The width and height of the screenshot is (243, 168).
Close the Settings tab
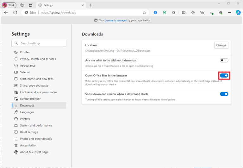(83, 5)
